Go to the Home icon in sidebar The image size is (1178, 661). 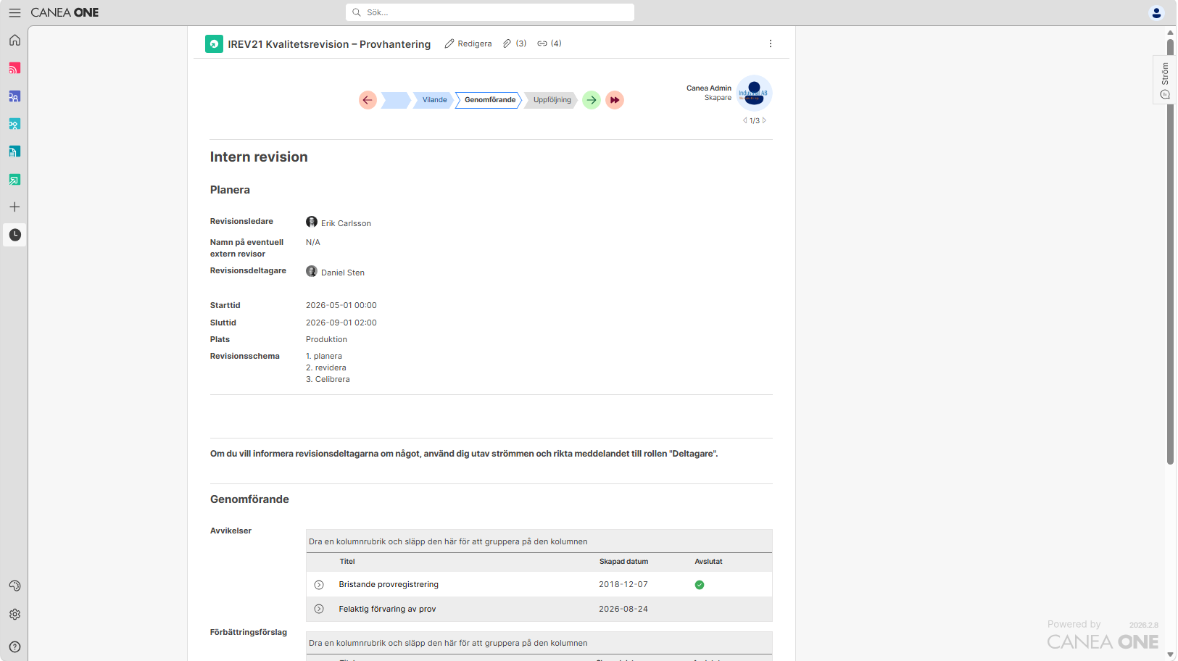pyautogui.click(x=14, y=40)
